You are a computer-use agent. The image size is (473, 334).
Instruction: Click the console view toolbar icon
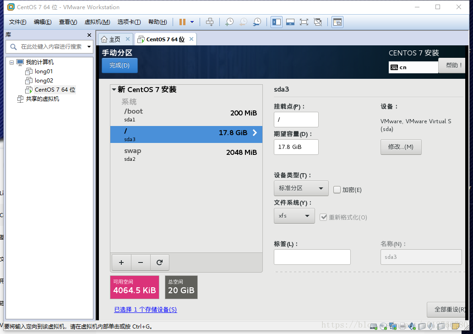pyautogui.click(x=337, y=22)
